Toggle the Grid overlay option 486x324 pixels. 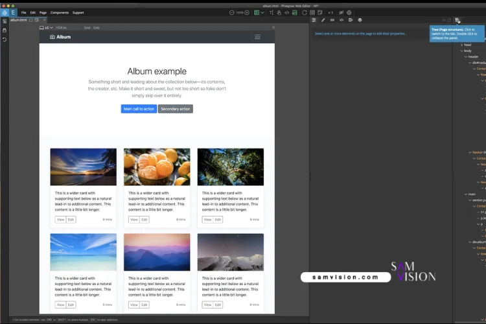click(87, 28)
